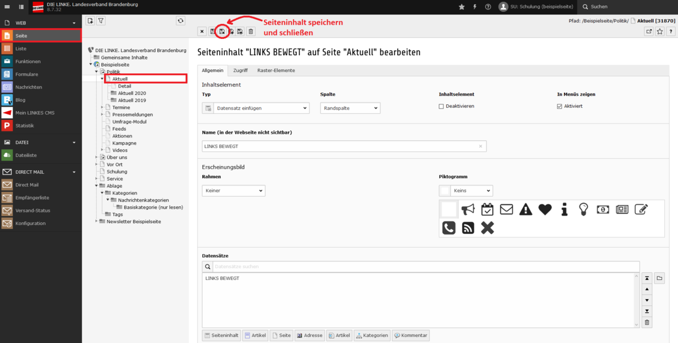Click the Name input field
The width and height of the screenshot is (678, 343).
(344, 146)
